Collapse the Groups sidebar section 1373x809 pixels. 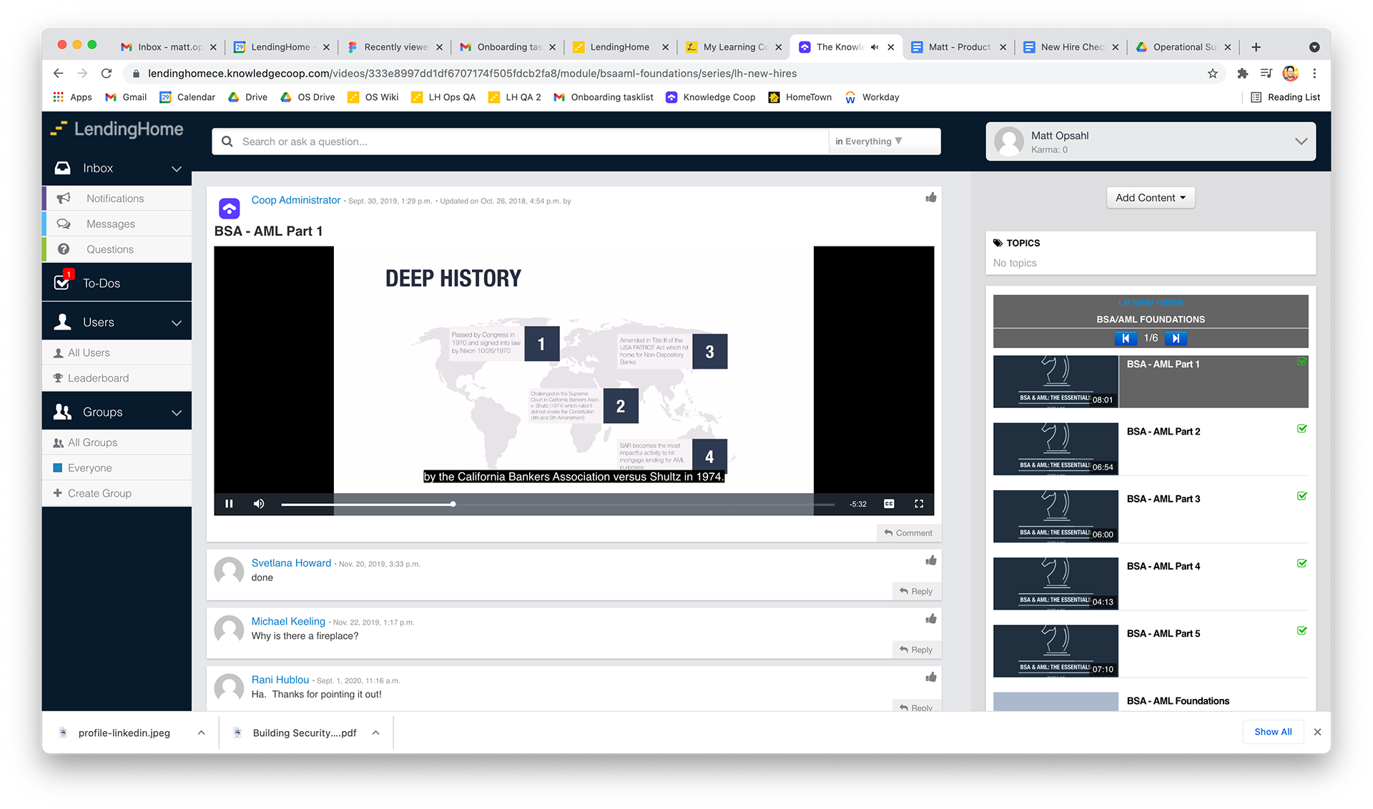[x=176, y=412]
